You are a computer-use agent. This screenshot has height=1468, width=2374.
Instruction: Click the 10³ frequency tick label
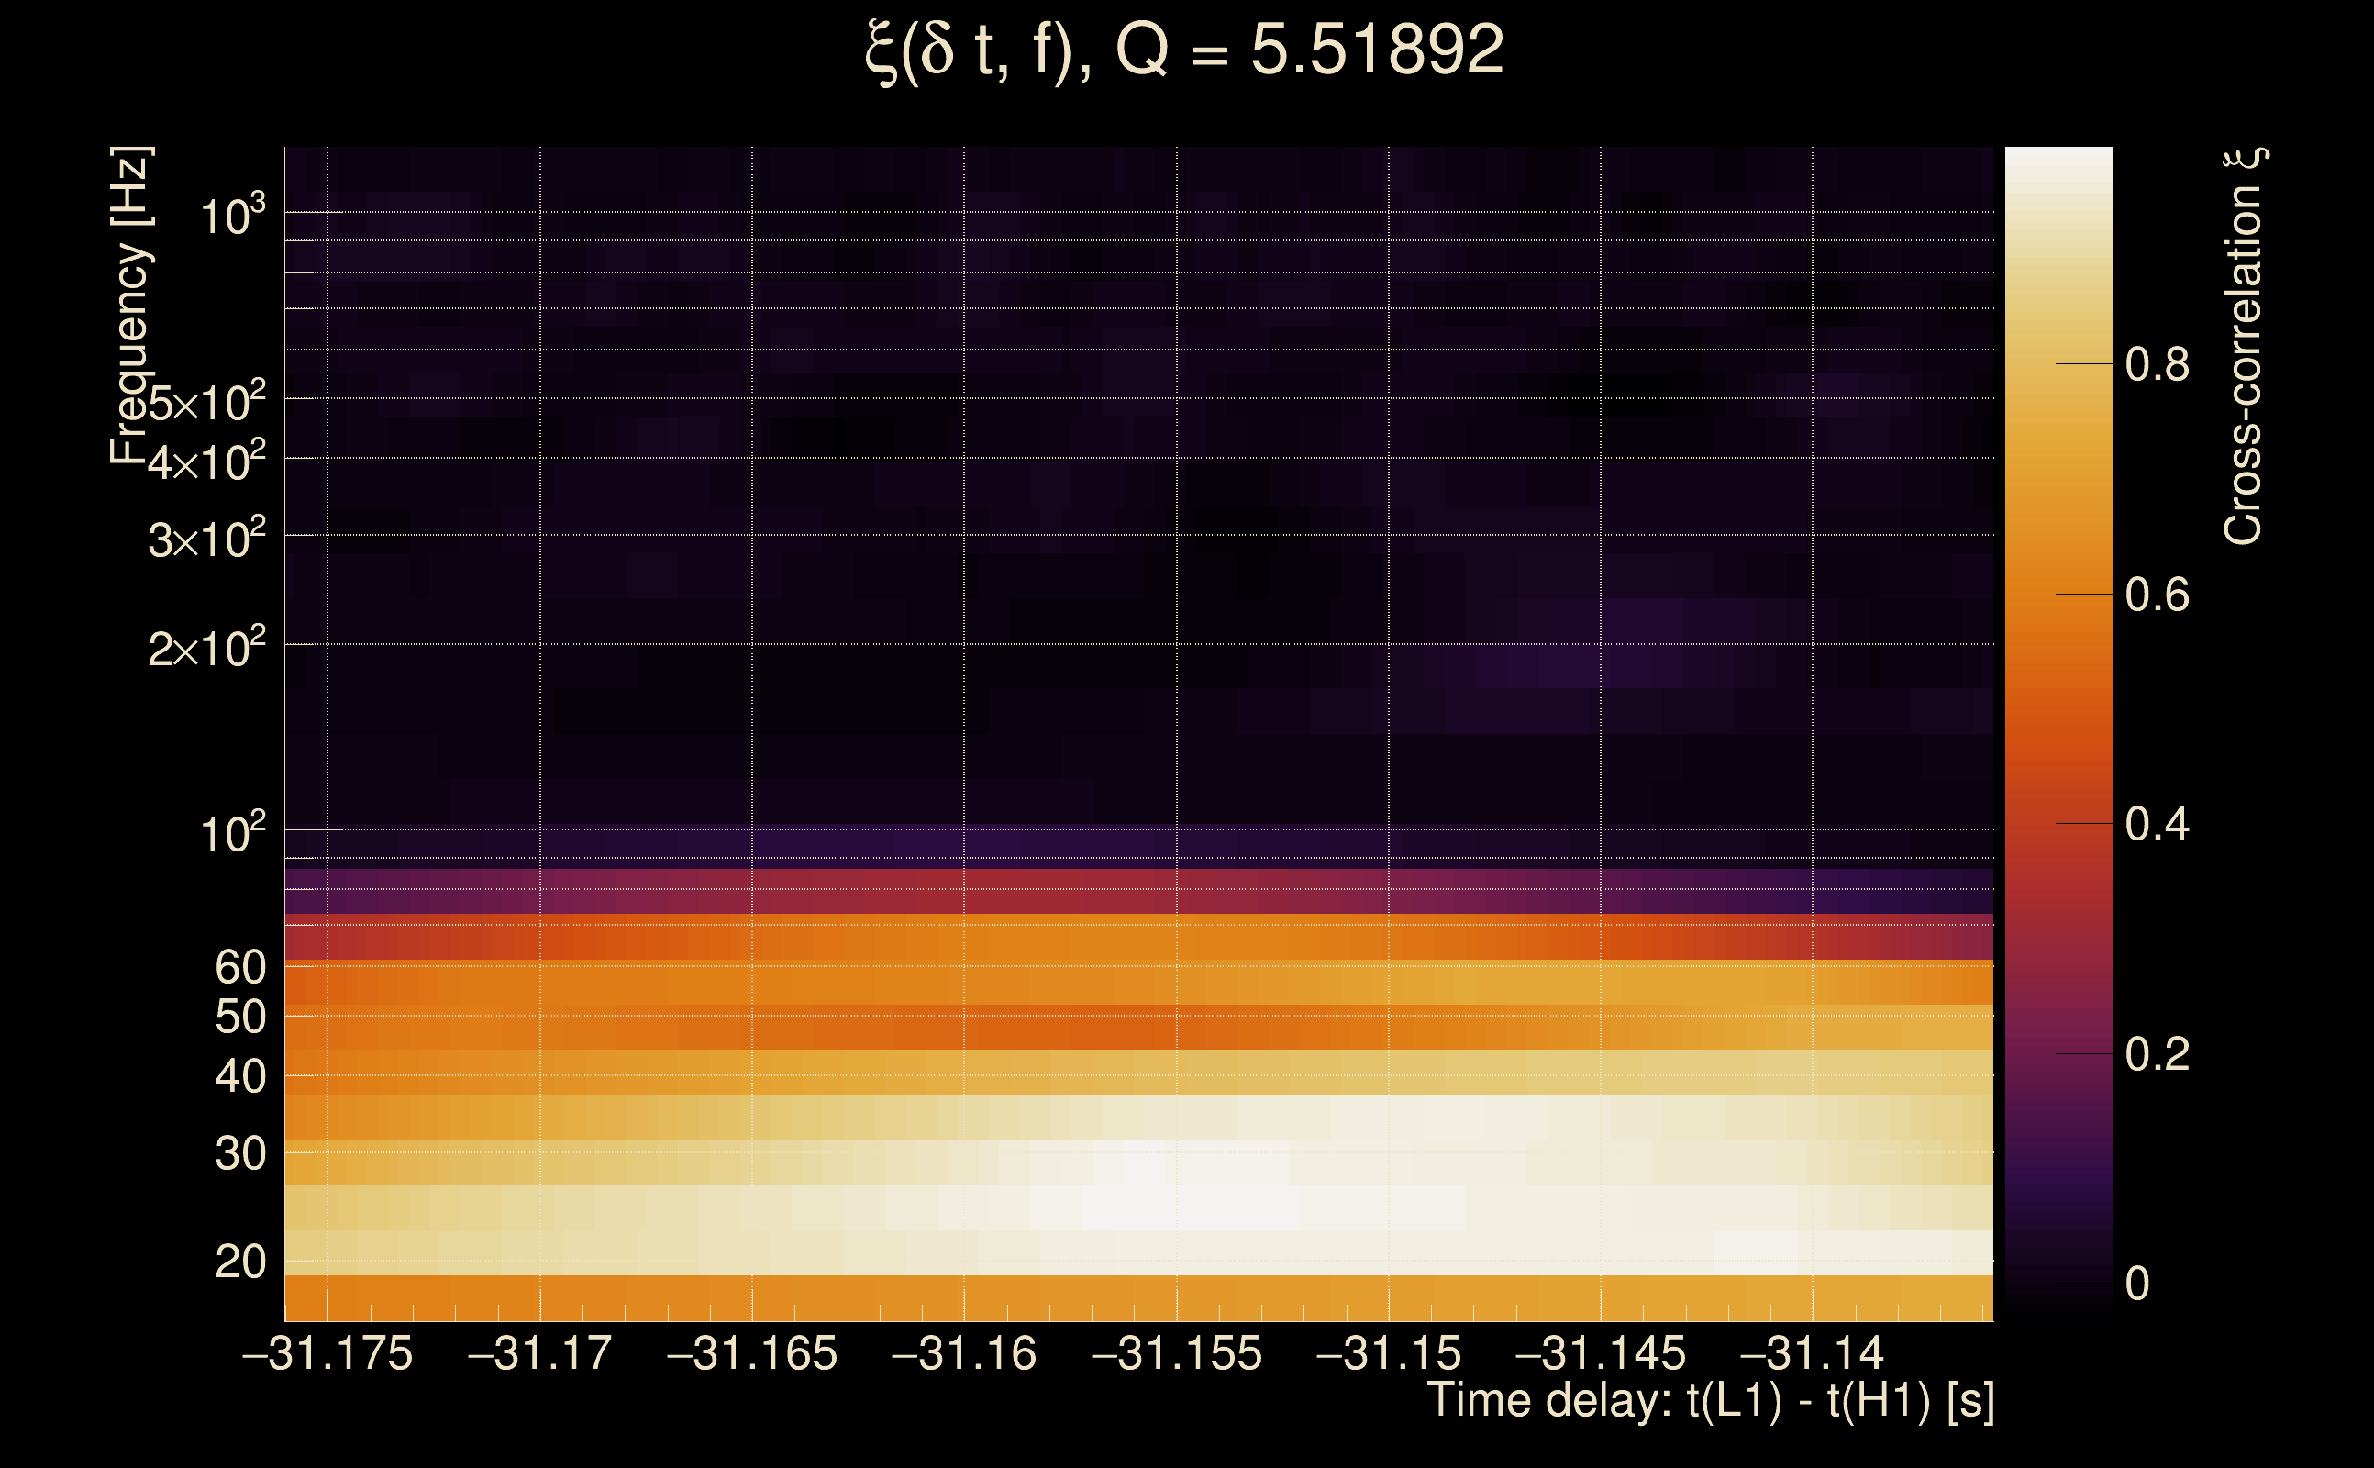pyautogui.click(x=232, y=216)
